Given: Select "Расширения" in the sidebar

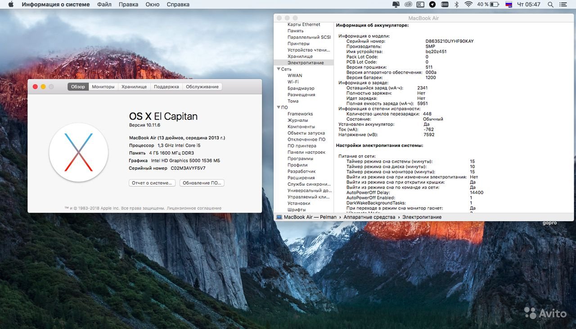Looking at the screenshot, I should (x=301, y=178).
